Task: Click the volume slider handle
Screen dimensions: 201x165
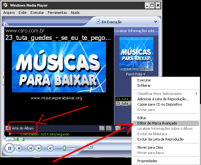Action: [64, 148]
